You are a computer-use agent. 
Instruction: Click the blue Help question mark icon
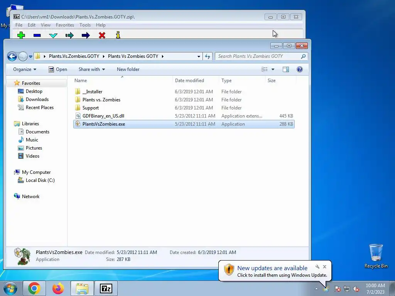coord(299,69)
